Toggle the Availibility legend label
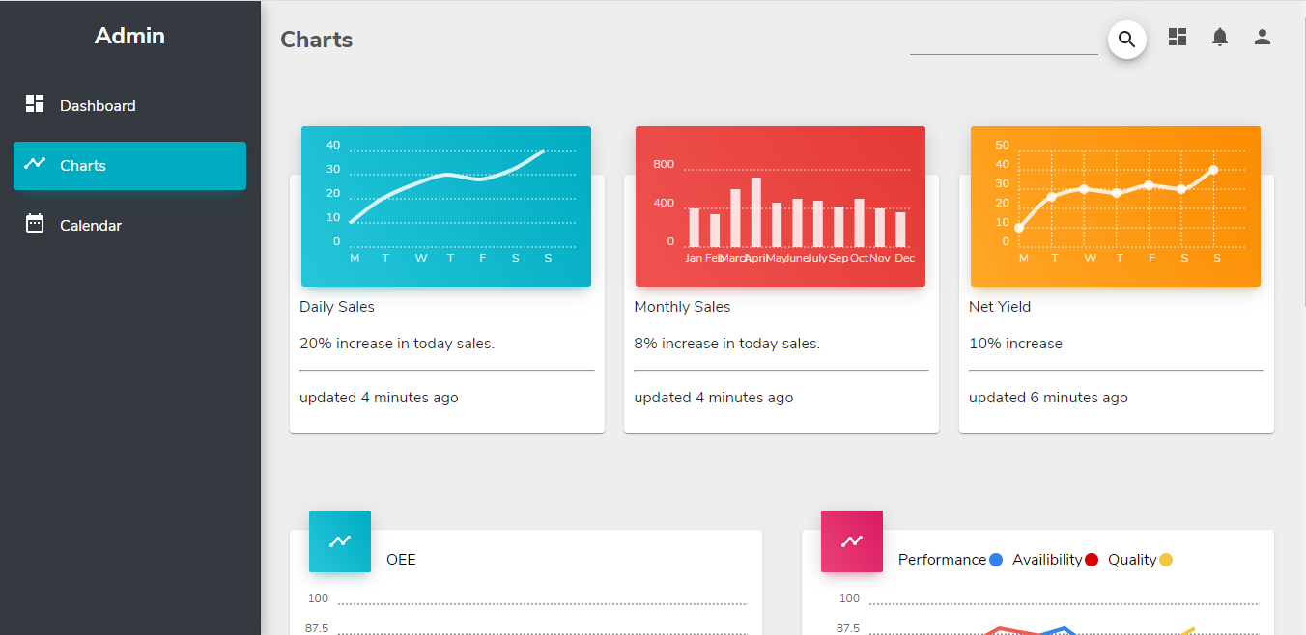 [x=1047, y=560]
